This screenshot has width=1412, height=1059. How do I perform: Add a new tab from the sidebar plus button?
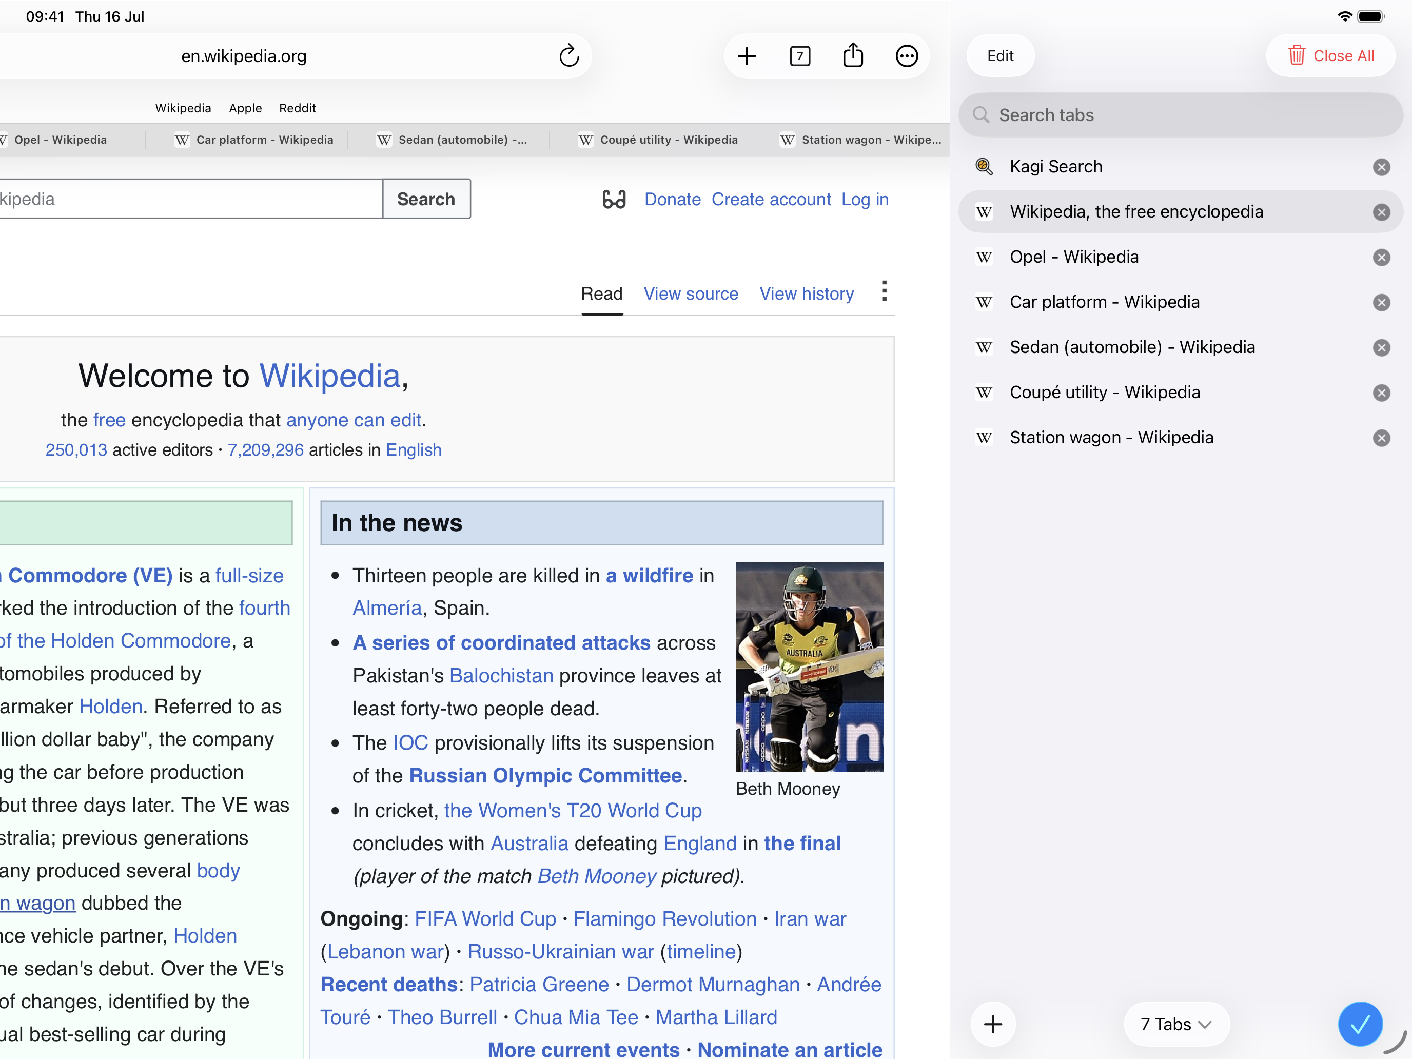pos(993,1024)
